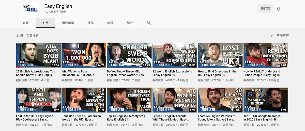Click view count 觀看次數：1566次 · 1 個月前
Viewport: 305px width, 131px height.
click(x=34, y=125)
